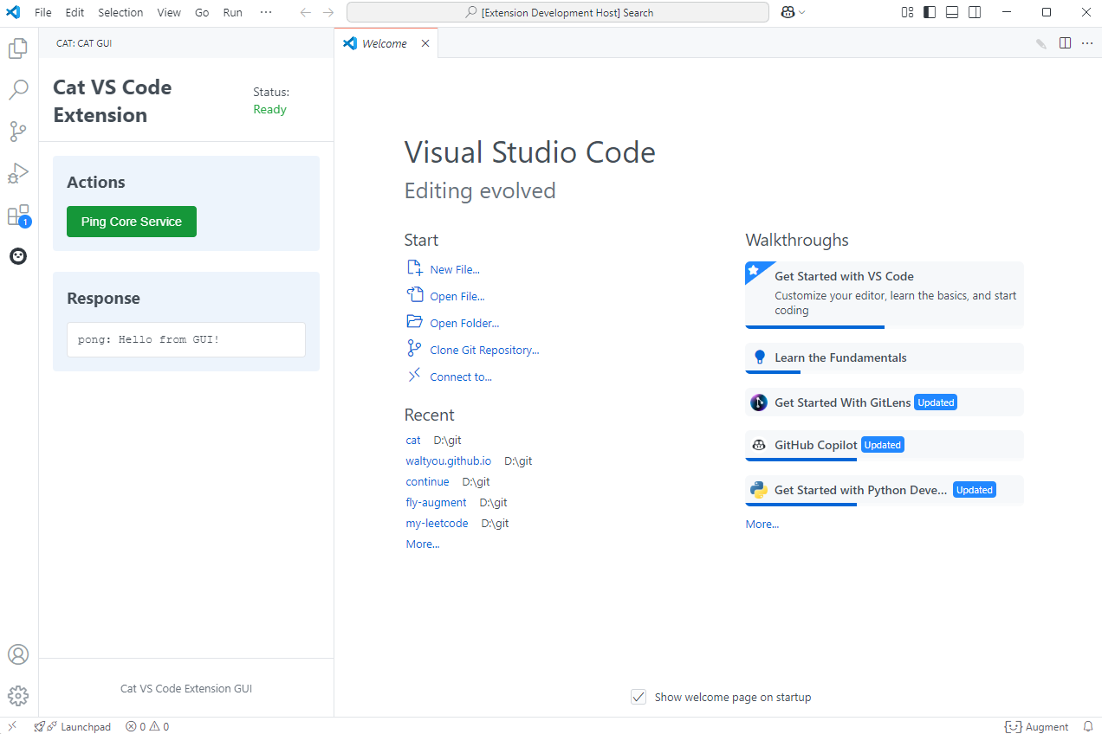
Task: Open the remote window status bar icon
Action: (x=12, y=726)
